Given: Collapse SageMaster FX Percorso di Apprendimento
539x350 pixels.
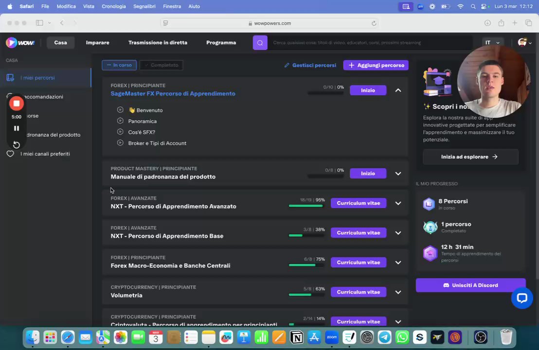Looking at the screenshot, I should (398, 90).
